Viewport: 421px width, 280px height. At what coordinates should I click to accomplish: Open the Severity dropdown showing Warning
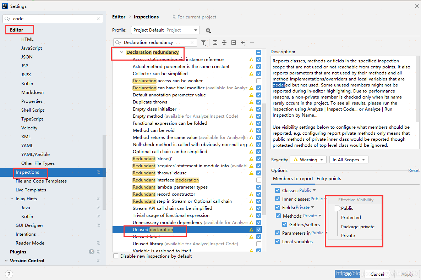(x=308, y=159)
